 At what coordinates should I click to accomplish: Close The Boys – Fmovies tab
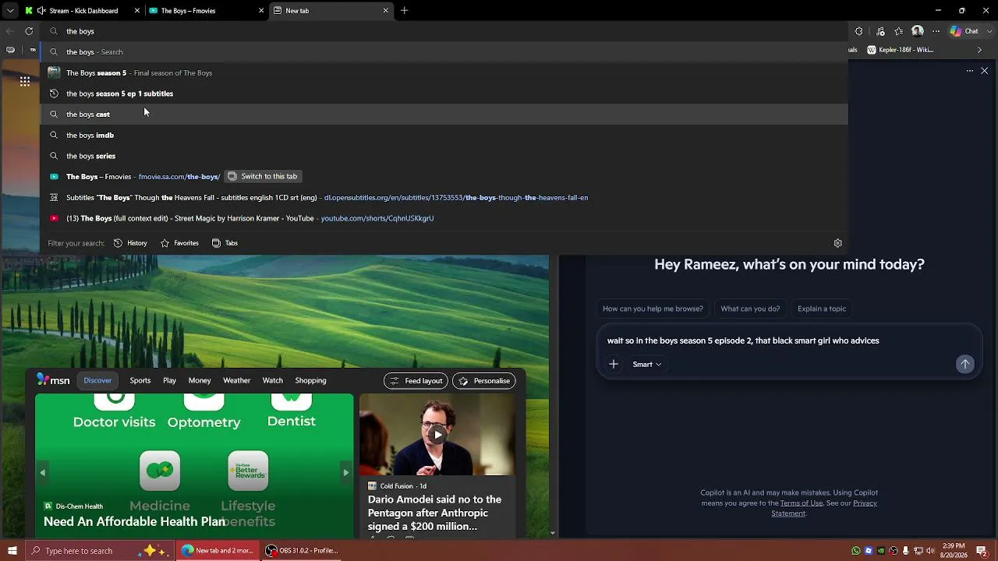tap(261, 11)
